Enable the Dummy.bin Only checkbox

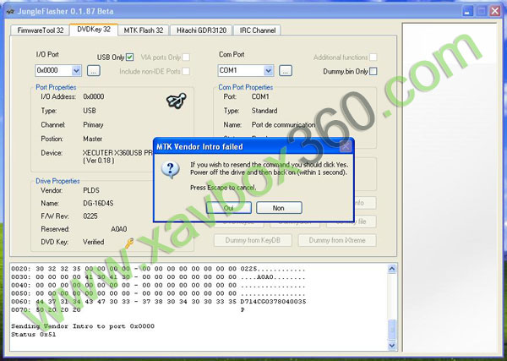tap(373, 71)
